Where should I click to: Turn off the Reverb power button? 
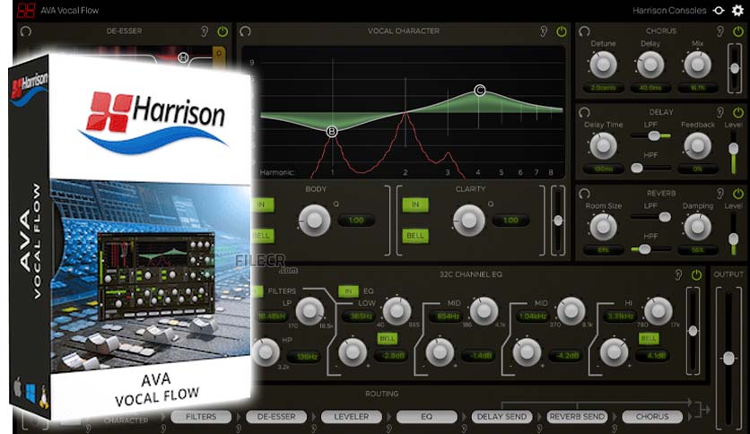(x=738, y=194)
